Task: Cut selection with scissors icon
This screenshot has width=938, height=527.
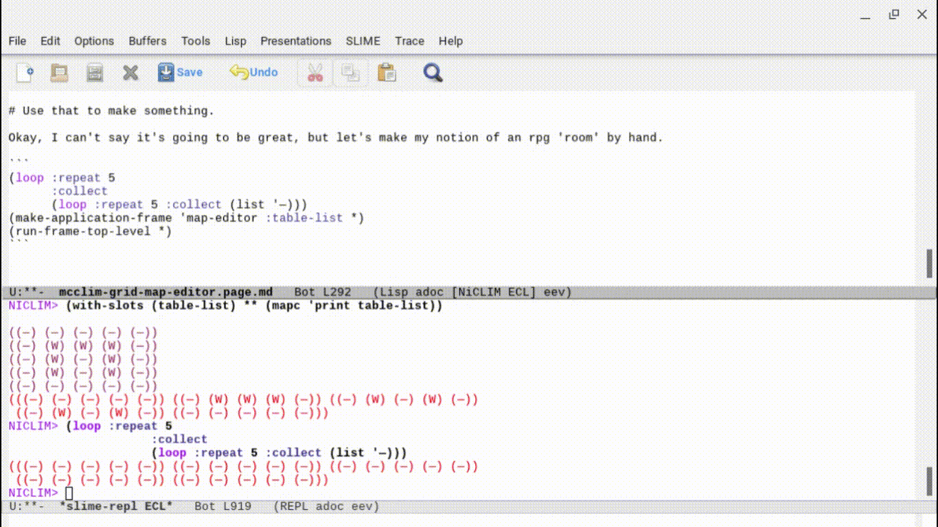Action: click(x=315, y=72)
